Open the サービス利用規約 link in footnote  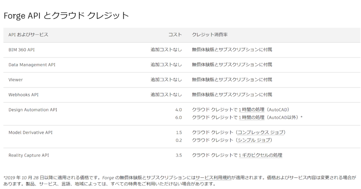coord(213,177)
